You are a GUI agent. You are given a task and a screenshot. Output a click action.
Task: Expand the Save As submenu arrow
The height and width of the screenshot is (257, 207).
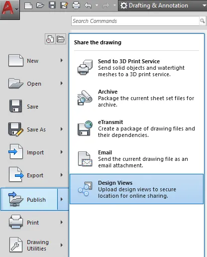click(62, 129)
